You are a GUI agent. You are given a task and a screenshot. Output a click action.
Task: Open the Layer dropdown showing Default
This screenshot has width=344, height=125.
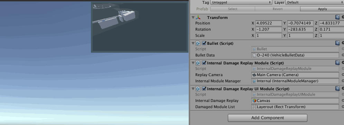tap(315, 2)
